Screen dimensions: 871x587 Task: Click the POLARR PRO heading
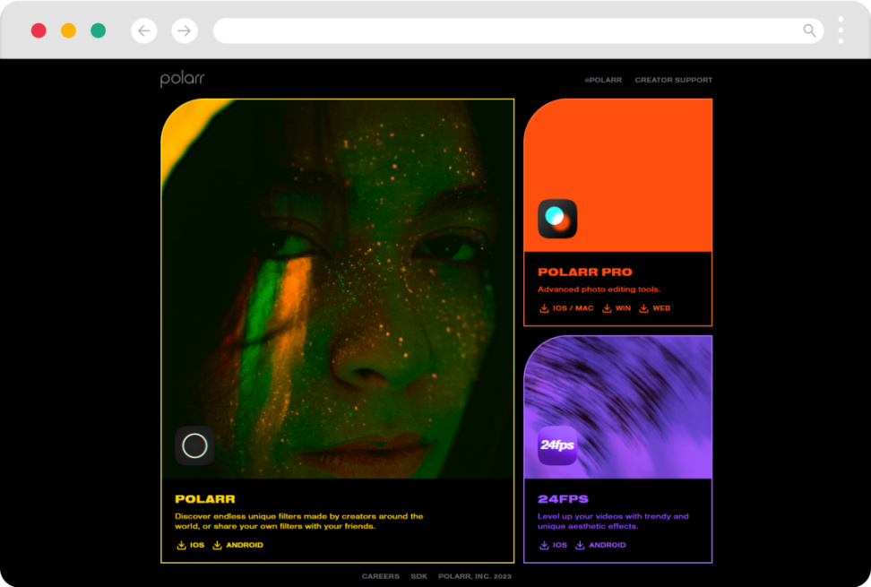click(585, 272)
